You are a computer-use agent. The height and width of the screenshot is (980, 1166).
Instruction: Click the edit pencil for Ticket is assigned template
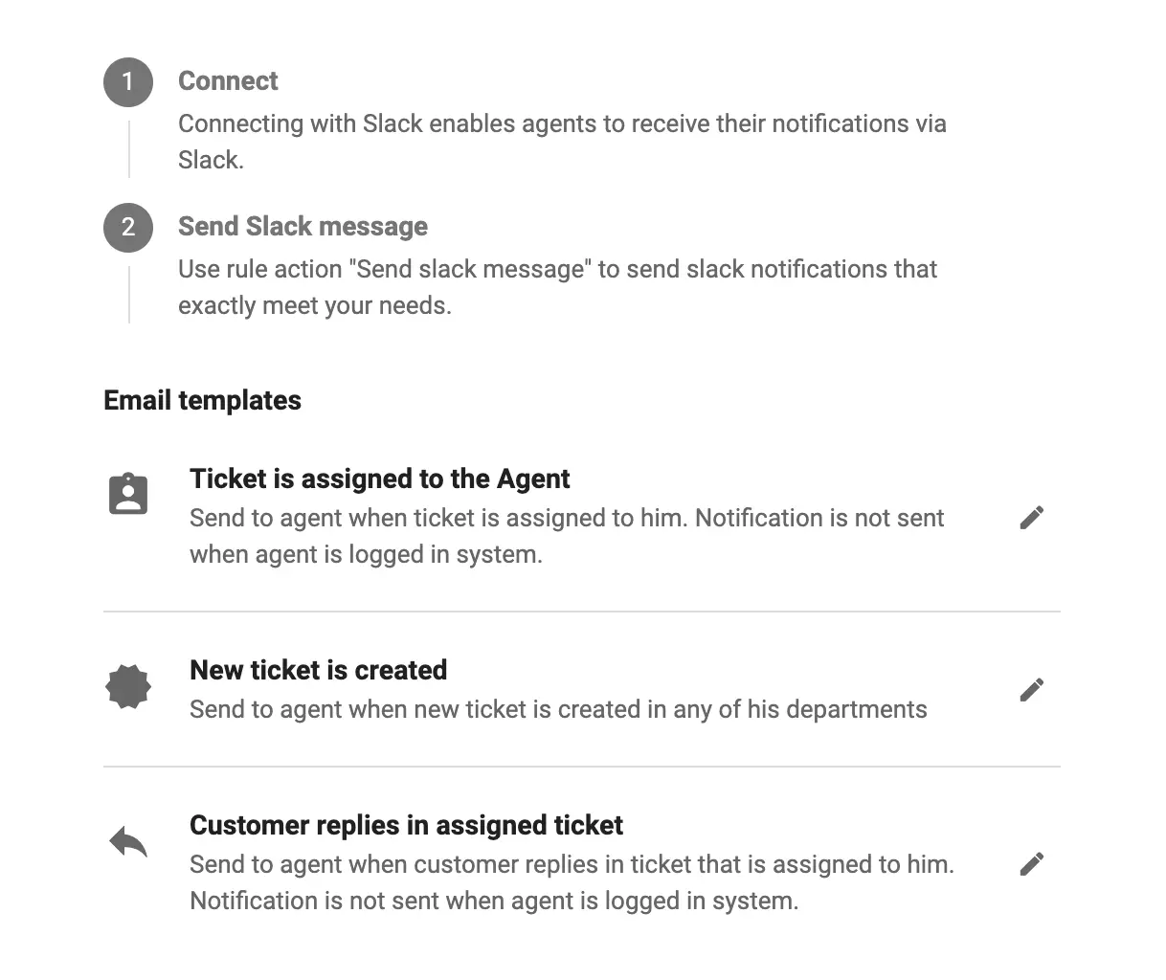click(1032, 517)
